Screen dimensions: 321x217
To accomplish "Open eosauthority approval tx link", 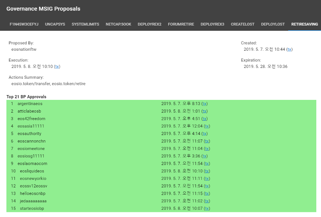I will 205,133.
